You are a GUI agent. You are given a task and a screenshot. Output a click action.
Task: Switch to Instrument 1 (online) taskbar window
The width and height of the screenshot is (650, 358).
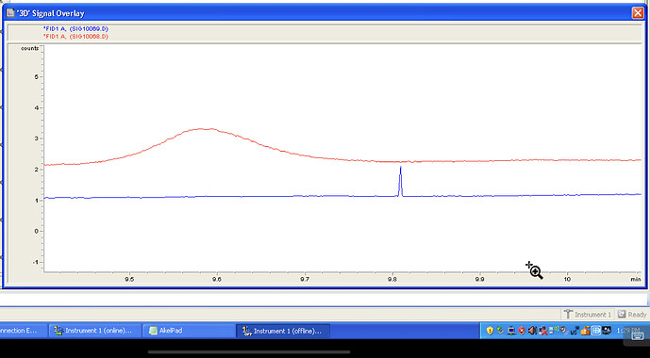point(93,331)
